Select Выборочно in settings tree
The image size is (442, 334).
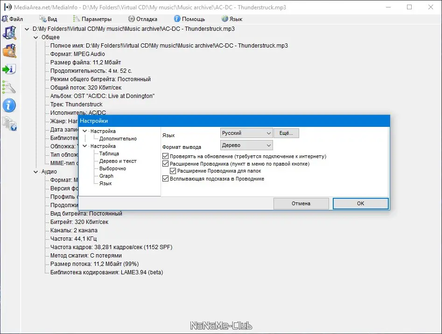tap(112, 168)
